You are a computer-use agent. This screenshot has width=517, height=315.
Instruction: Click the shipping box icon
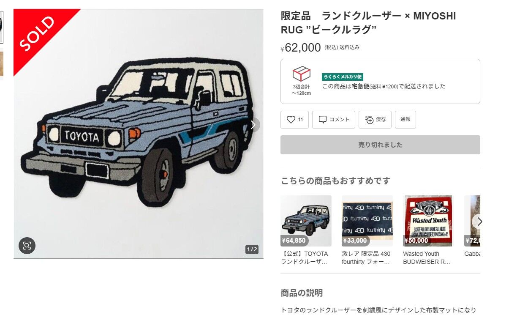(301, 74)
